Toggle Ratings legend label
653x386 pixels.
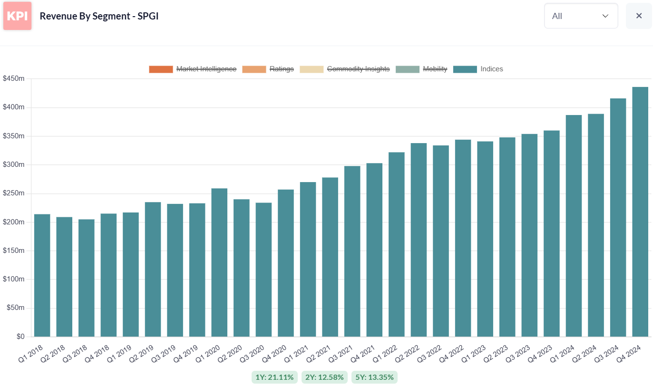282,69
